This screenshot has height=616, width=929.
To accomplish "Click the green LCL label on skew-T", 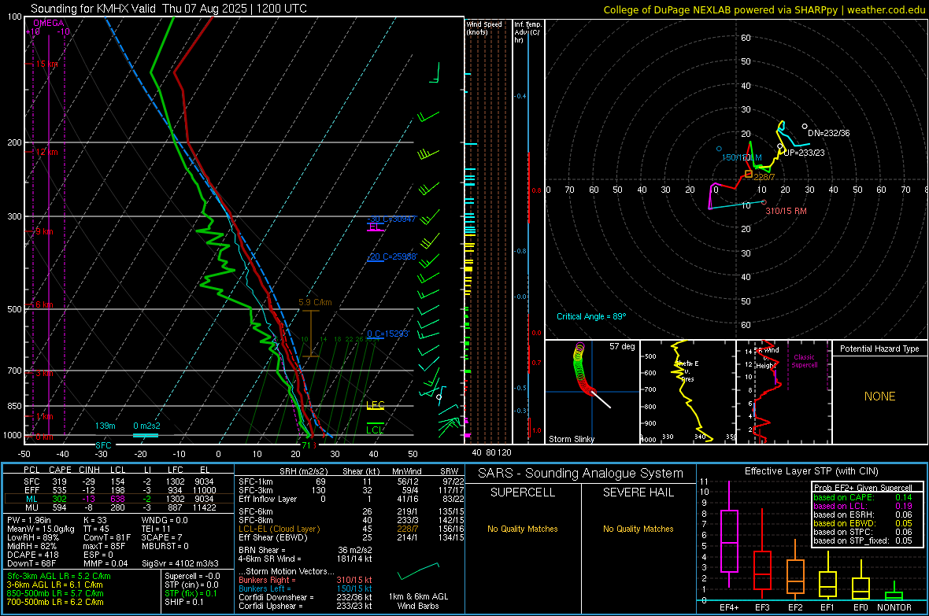I will 375,430.
